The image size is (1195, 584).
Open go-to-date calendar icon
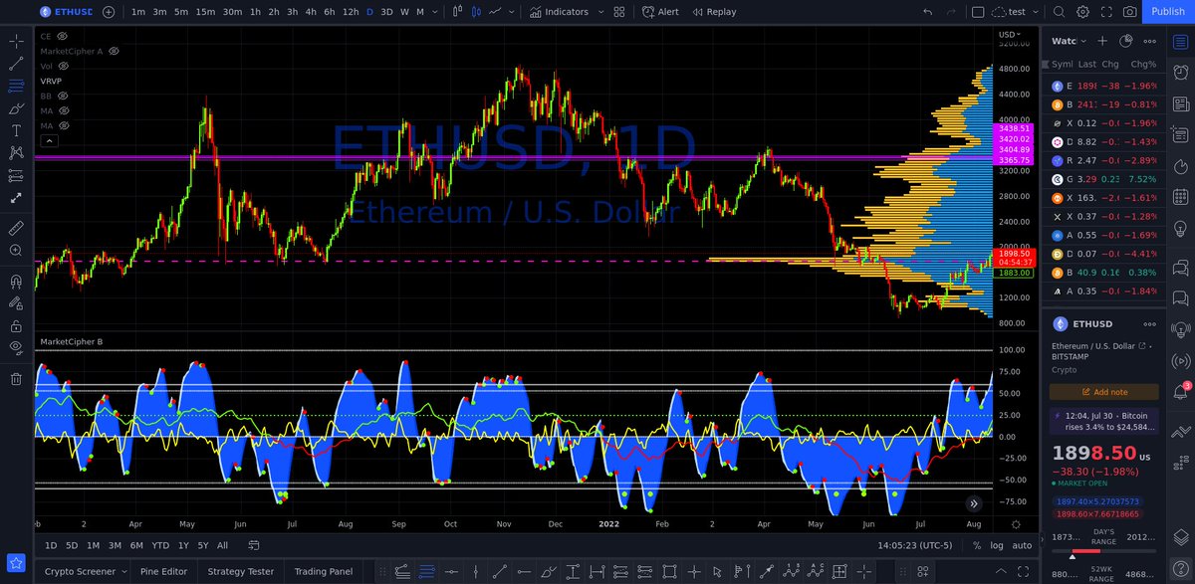(254, 545)
